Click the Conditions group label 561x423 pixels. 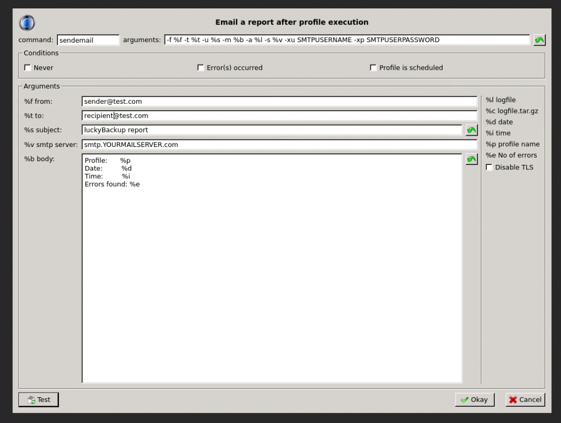(41, 53)
